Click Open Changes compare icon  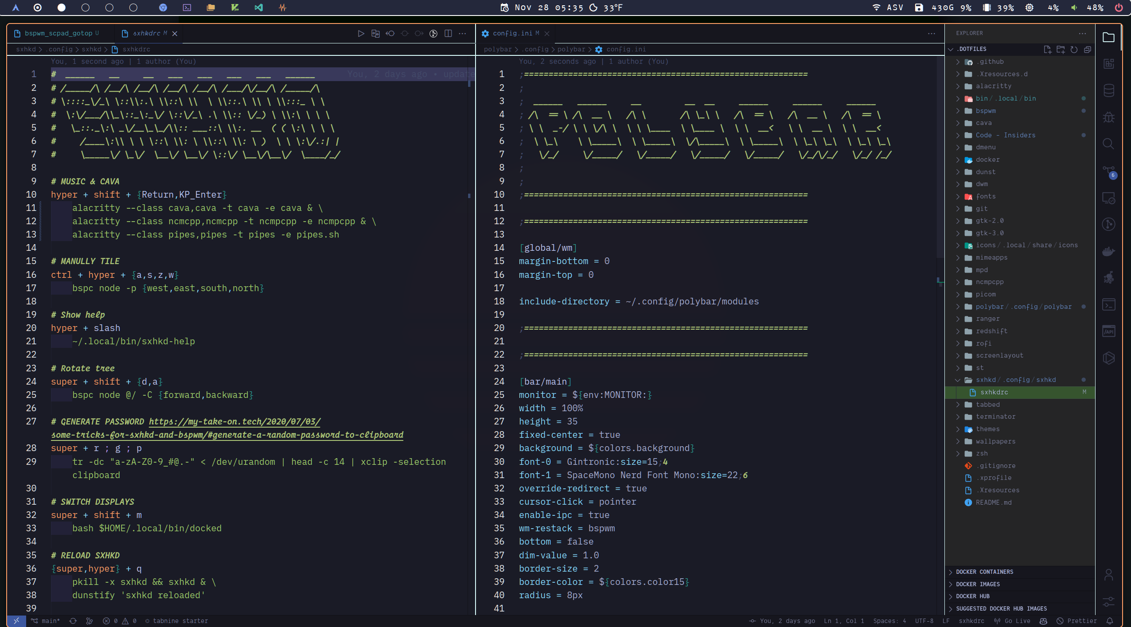pyautogui.click(x=375, y=33)
